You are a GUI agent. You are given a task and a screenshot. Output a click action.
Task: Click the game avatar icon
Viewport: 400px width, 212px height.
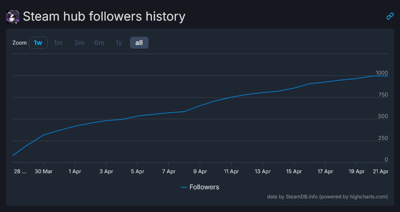pos(13,17)
